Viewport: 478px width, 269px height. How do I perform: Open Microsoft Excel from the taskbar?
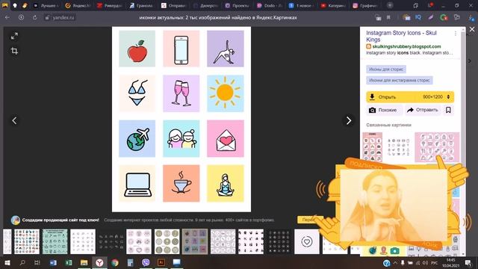tap(69, 262)
